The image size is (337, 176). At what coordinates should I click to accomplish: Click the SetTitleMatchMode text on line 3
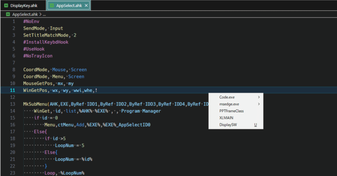click(46, 35)
